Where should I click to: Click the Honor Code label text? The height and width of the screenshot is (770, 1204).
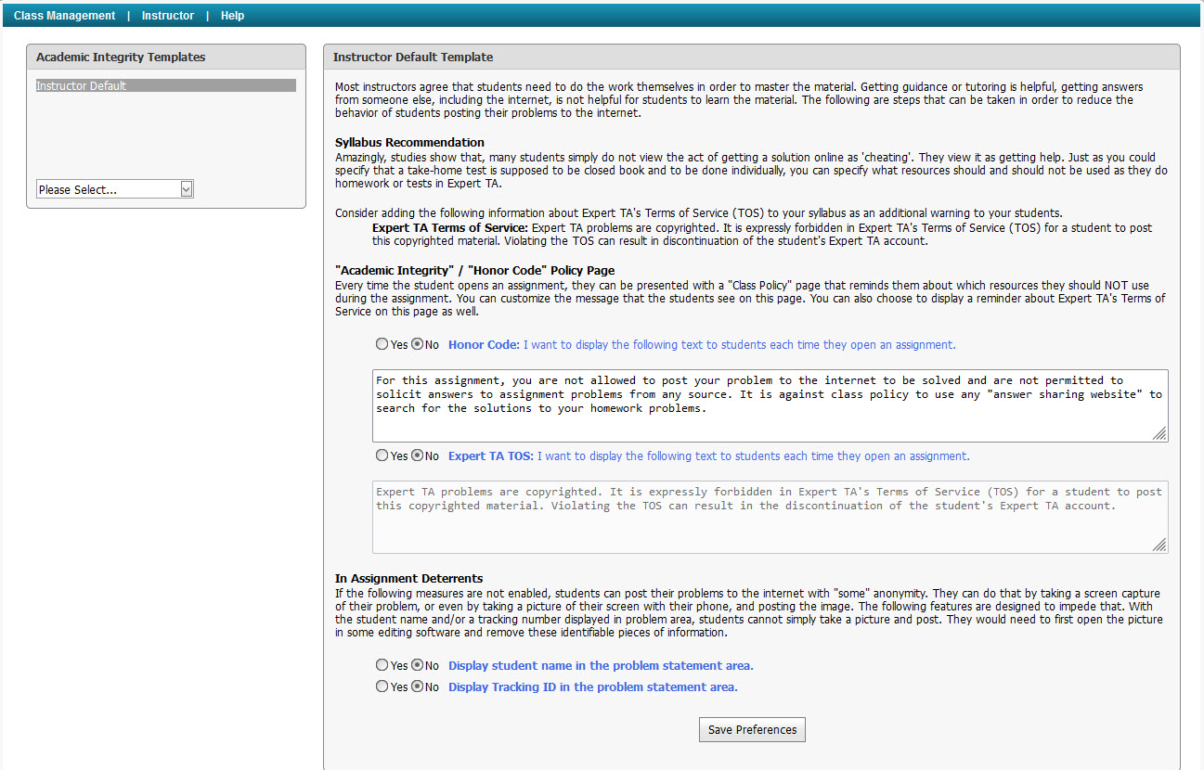click(x=484, y=344)
